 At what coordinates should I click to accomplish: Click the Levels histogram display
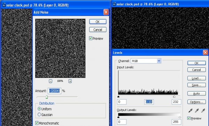point(149,82)
